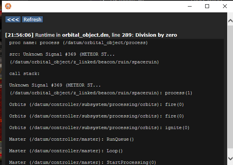233x165 pixels.
Task: Click the scrollbar up arrow
Action: pos(230,20)
